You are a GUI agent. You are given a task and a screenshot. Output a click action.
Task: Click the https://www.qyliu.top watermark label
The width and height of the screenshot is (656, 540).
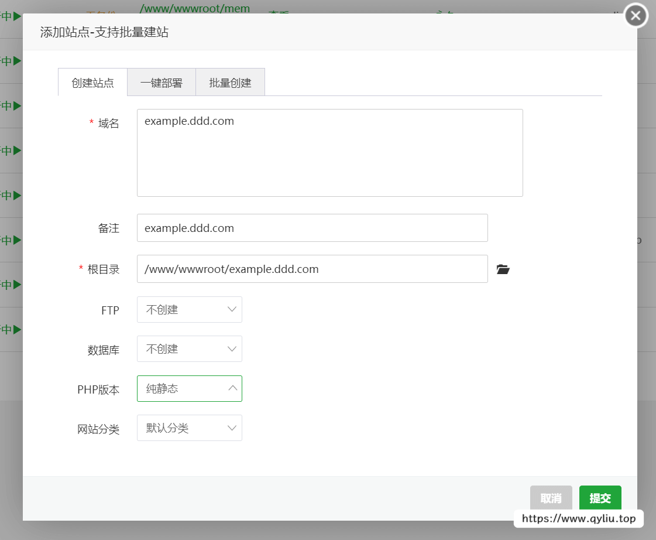coord(578,518)
